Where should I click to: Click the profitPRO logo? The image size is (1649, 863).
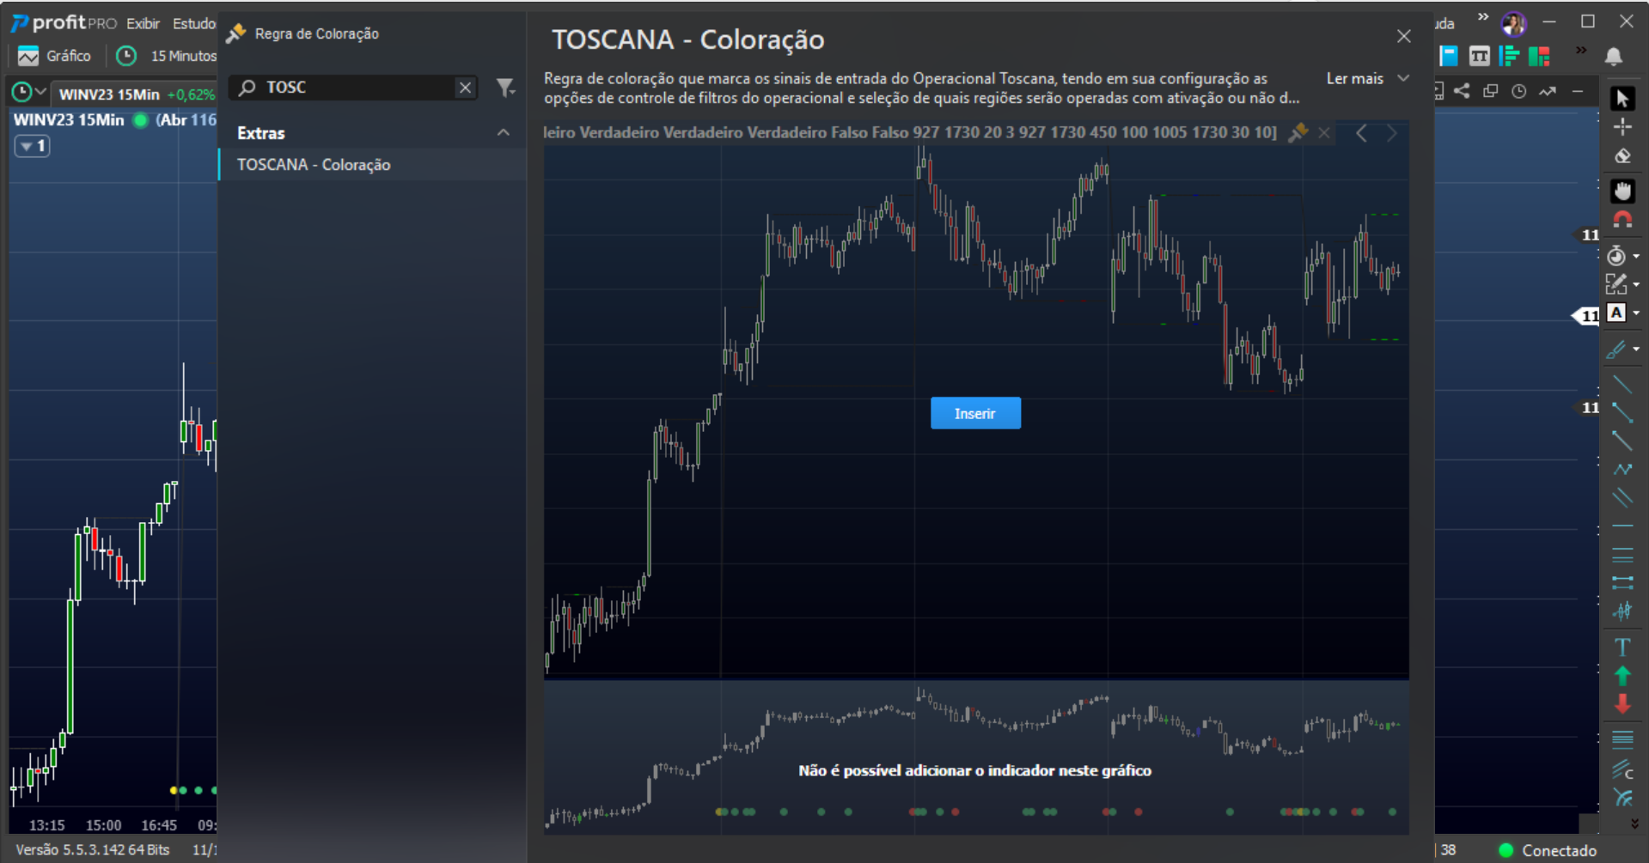pos(64,23)
